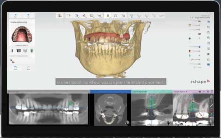
Task: Open the implant measurements tool icon
Action: [13, 61]
